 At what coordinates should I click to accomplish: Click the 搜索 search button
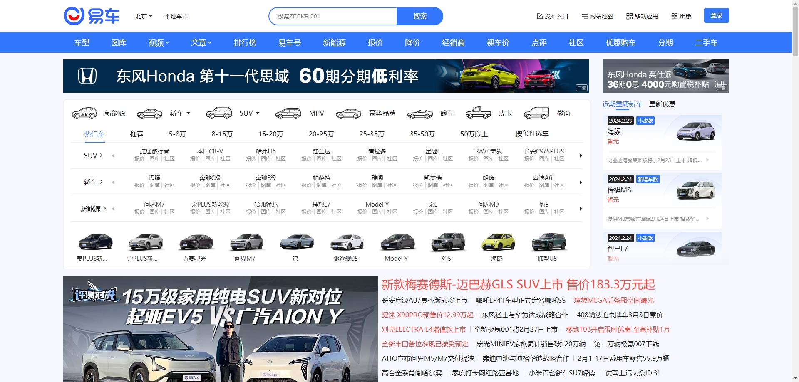[x=419, y=16]
